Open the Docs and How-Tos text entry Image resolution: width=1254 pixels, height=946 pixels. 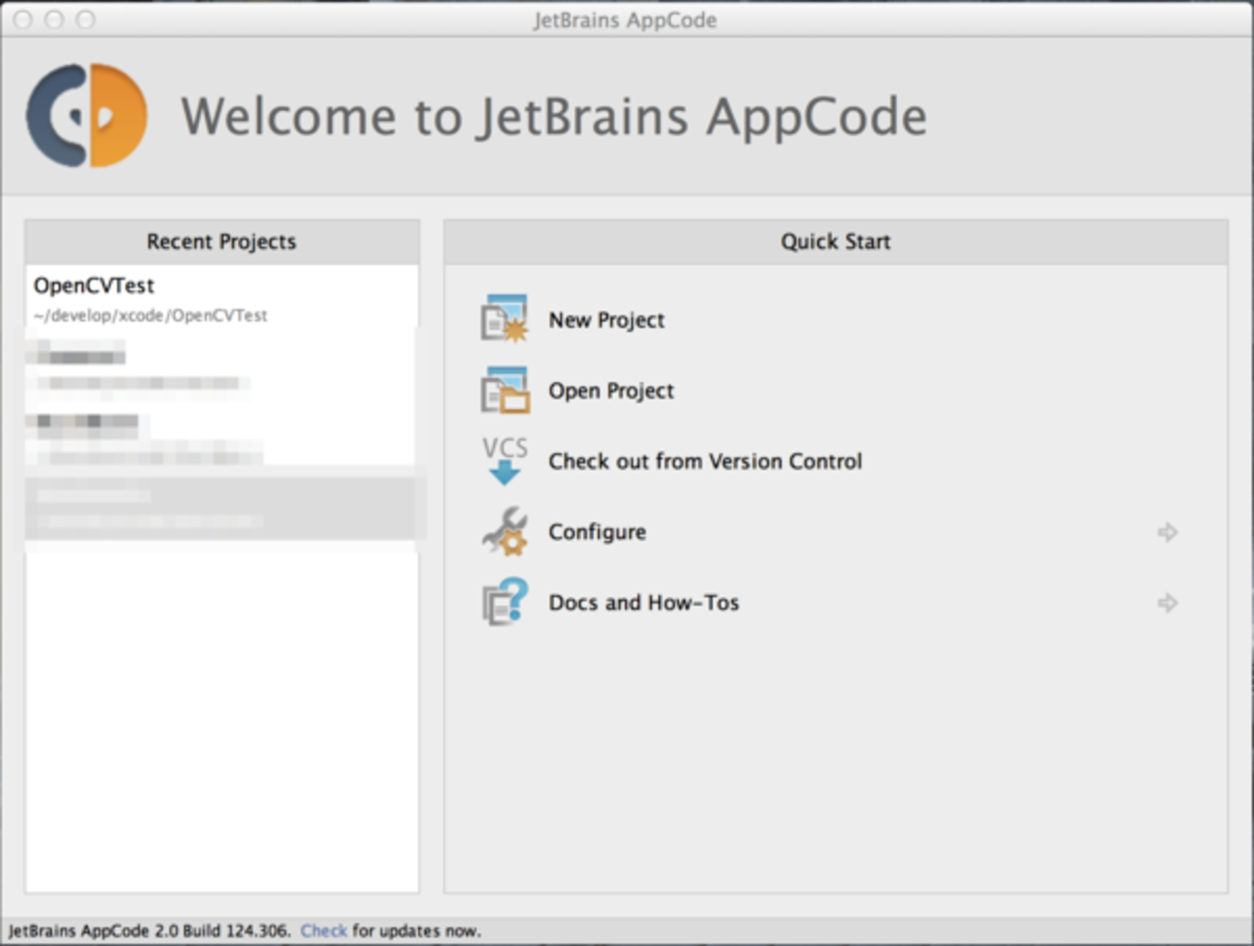(643, 603)
